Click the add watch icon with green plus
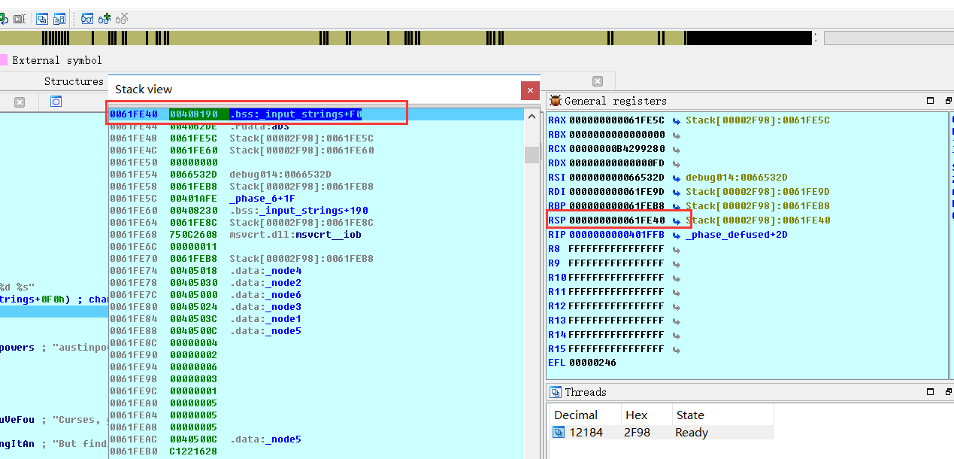954x459 pixels. coord(104,18)
